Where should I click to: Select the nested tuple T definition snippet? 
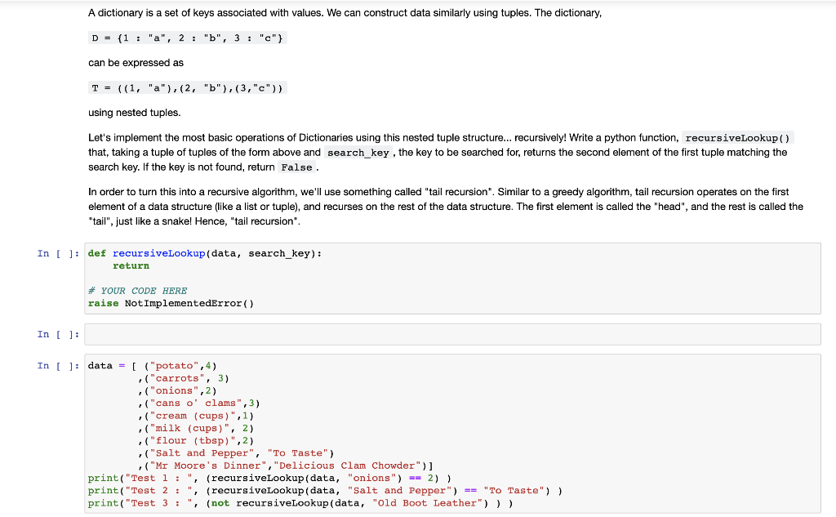tap(187, 87)
